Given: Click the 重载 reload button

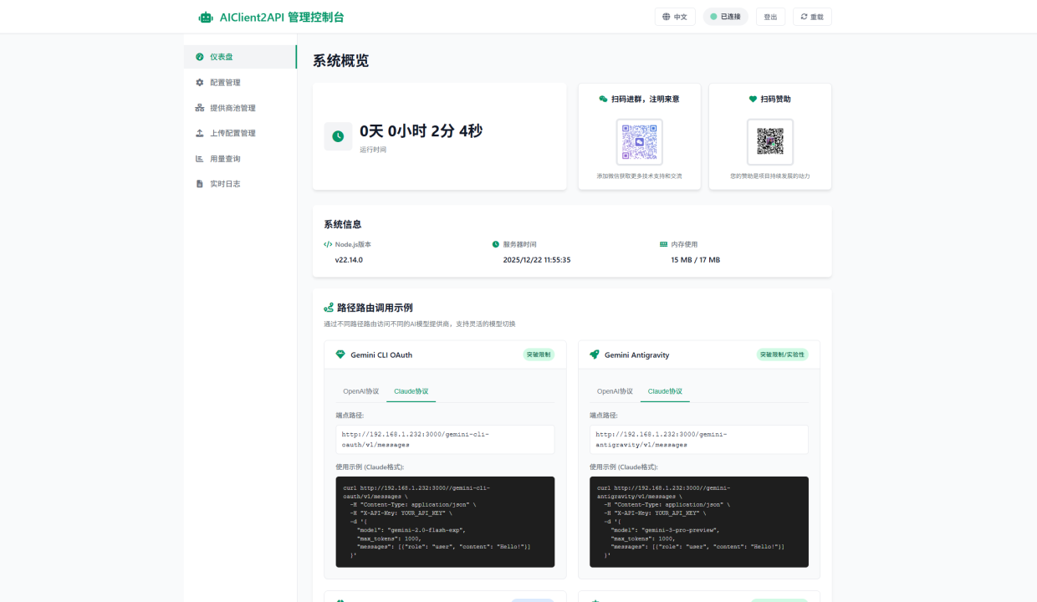Looking at the screenshot, I should click(x=812, y=17).
